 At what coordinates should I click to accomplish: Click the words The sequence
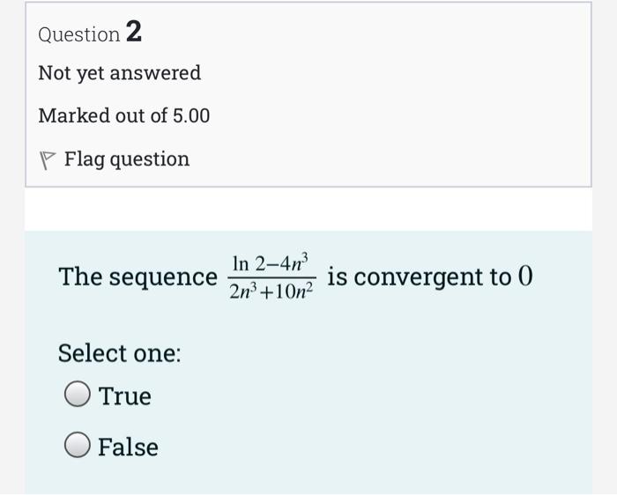138,277
